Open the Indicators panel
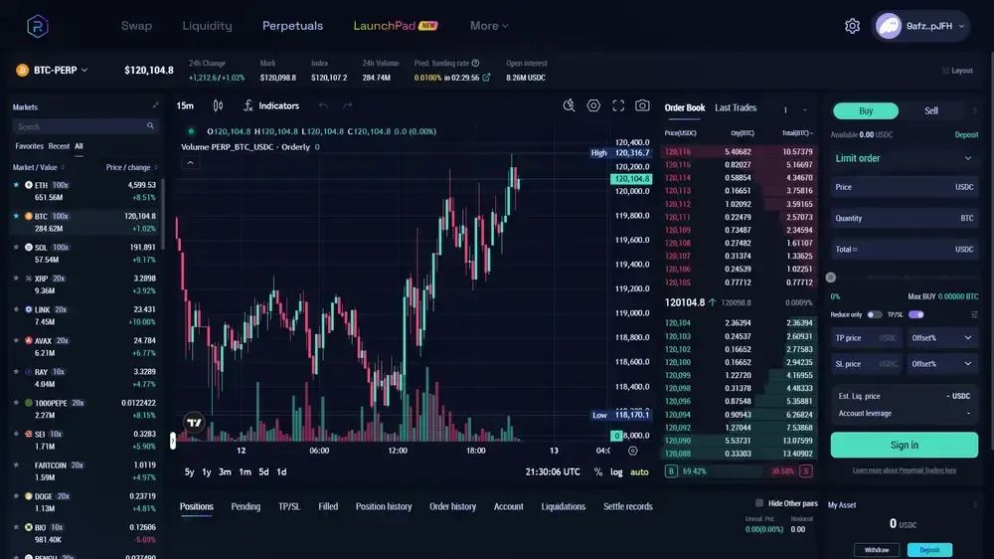This screenshot has width=994, height=559. (x=270, y=105)
